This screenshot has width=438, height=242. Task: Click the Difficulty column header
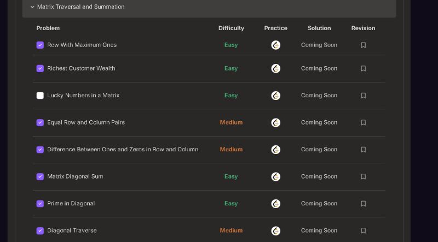point(231,28)
